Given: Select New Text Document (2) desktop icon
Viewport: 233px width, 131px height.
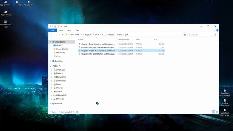Looking at the screenshot, I should point(225,93).
